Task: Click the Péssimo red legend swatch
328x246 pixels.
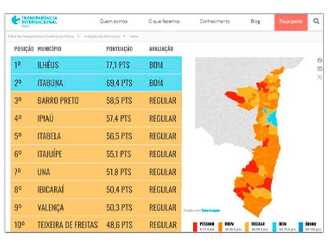Action: pyautogui.click(x=195, y=226)
